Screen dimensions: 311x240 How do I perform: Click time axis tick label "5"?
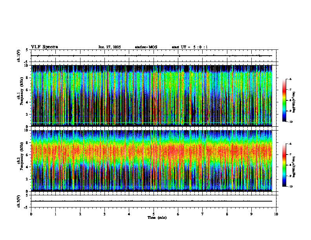click(154, 214)
